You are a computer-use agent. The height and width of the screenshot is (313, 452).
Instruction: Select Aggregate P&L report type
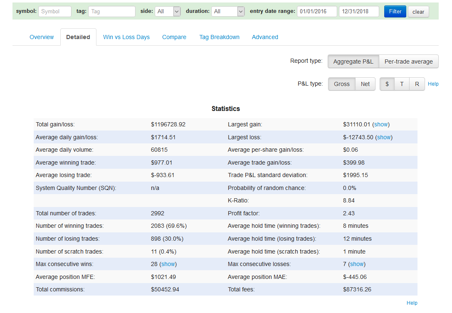[353, 62]
